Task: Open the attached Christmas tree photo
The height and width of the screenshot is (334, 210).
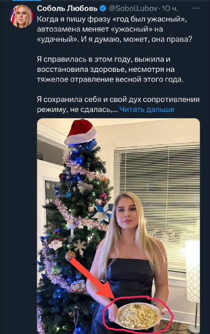Action: point(118,226)
